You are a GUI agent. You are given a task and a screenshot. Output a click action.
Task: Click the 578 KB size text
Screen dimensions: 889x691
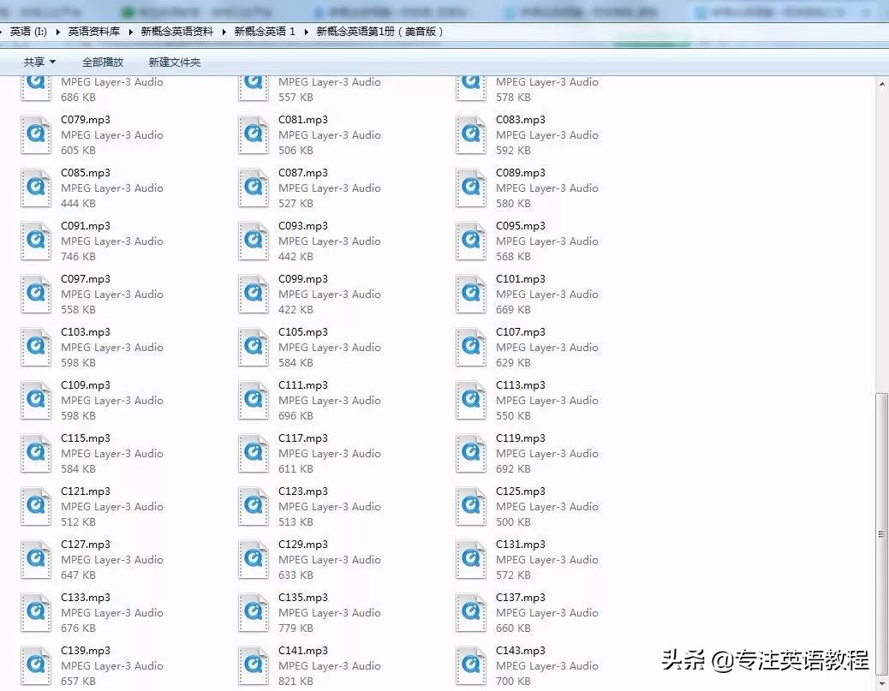pyautogui.click(x=513, y=97)
